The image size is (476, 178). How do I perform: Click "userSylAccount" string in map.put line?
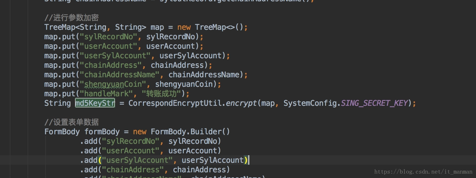click(x=115, y=56)
